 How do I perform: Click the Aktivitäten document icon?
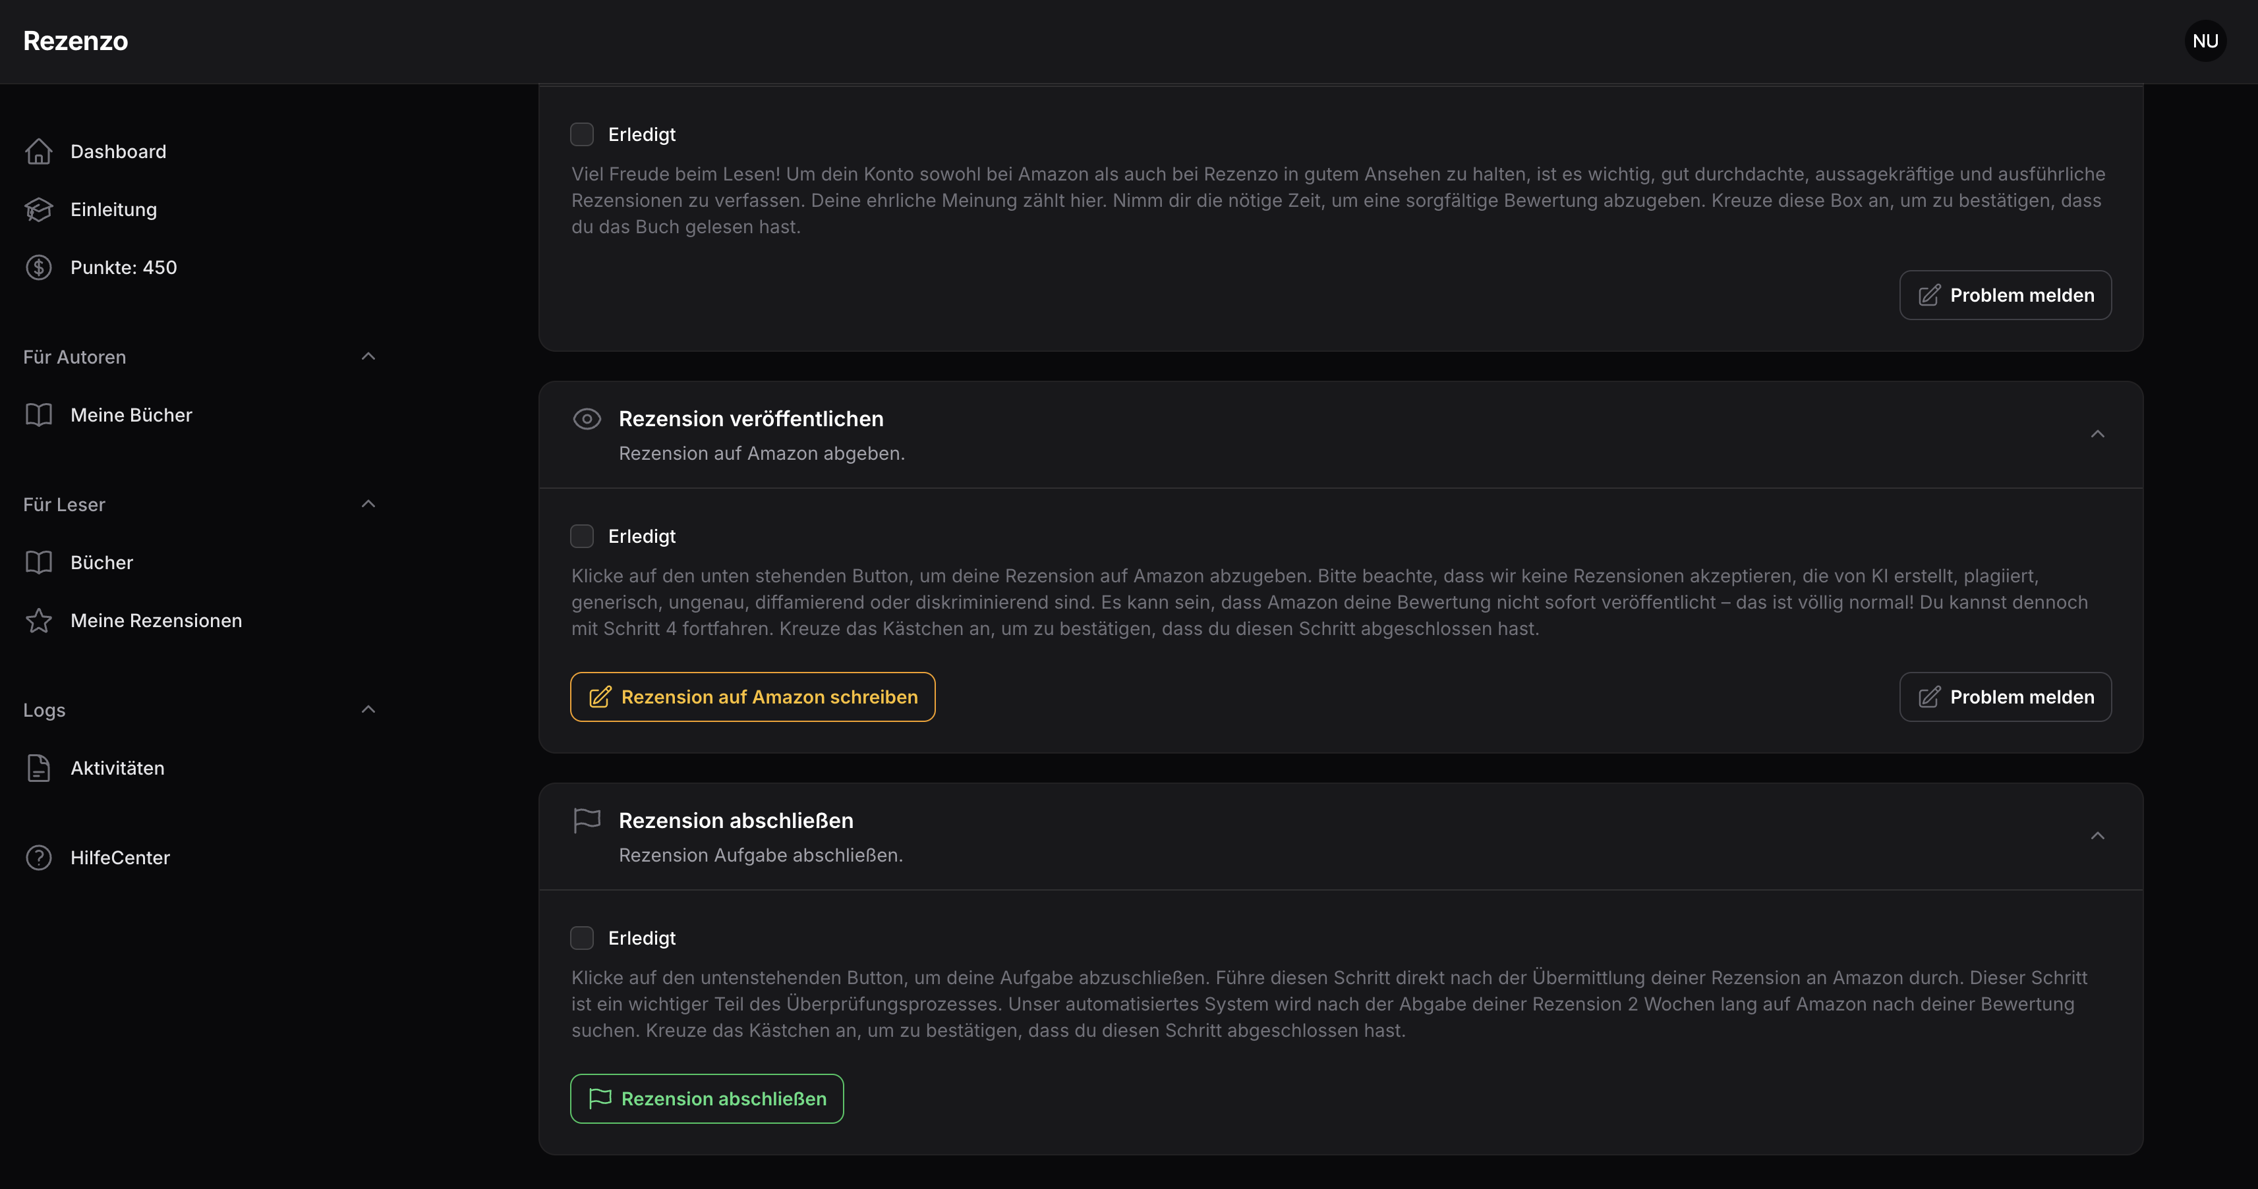39,767
